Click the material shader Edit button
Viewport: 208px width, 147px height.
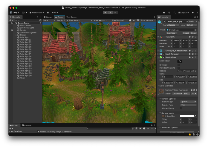186,94
